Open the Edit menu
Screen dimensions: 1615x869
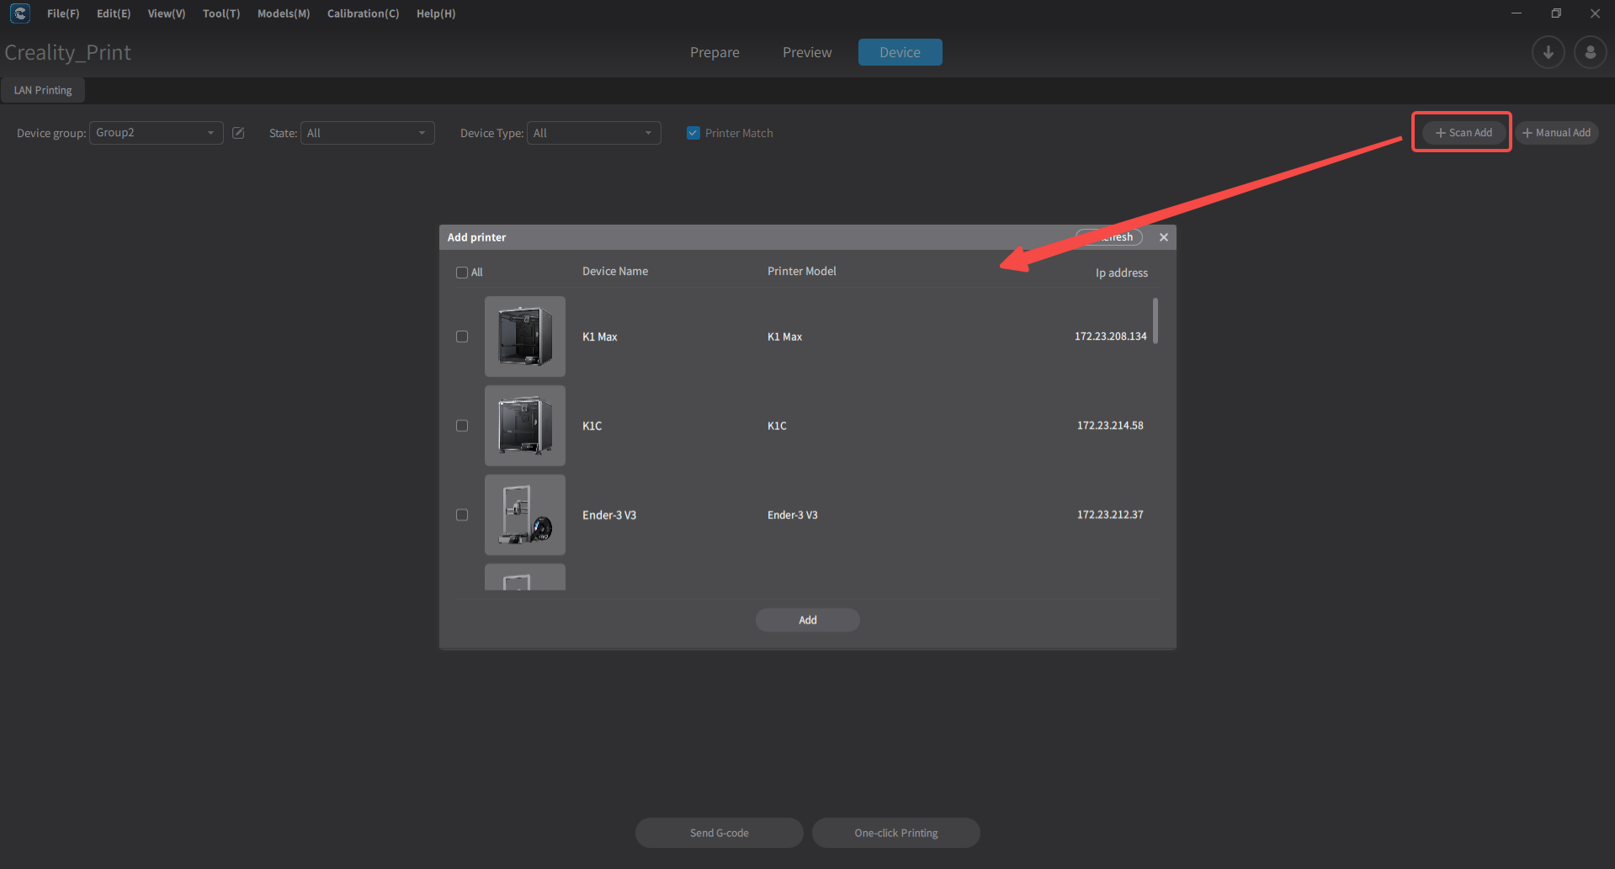tap(114, 13)
